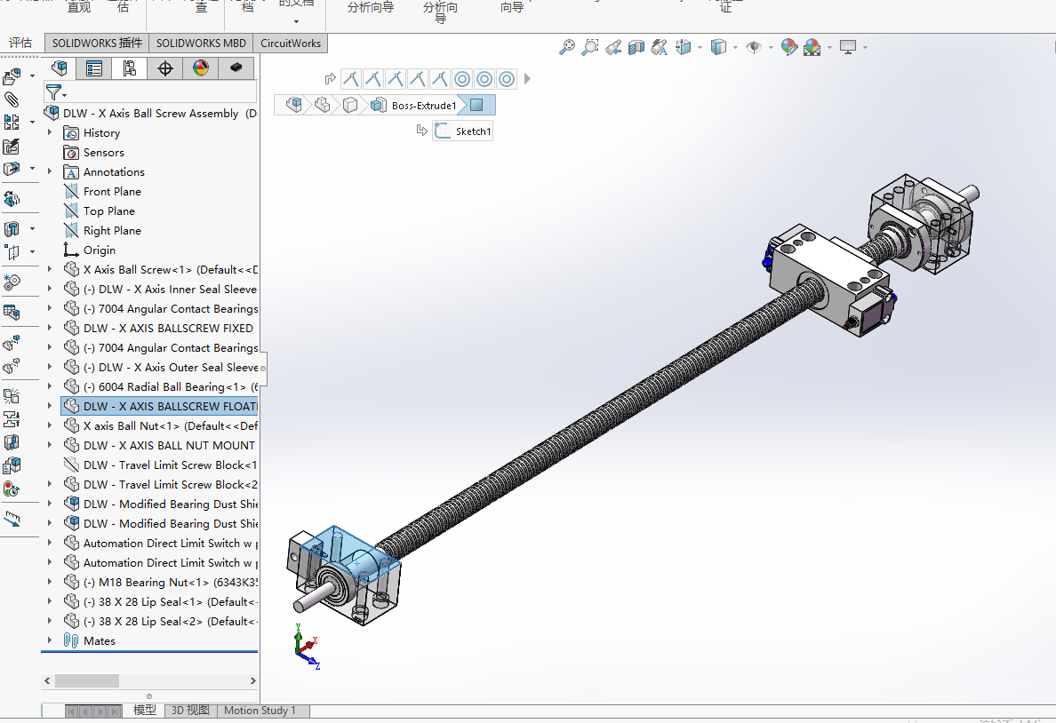Select Front Plane in the feature tree

[x=111, y=192]
